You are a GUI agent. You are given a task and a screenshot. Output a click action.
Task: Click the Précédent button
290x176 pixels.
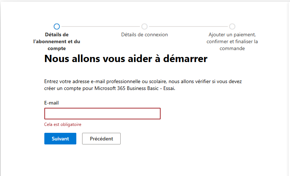pyautogui.click(x=101, y=139)
